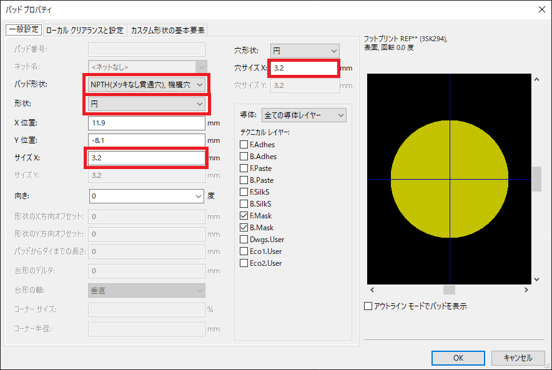Click the X 位置 input field

(147, 123)
